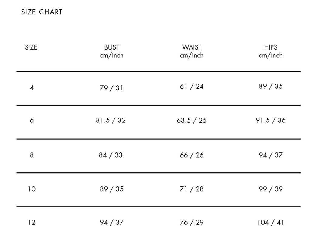This screenshot has width=311, height=239.
Task: Click hips value 99 / 39
Action: [271, 189]
